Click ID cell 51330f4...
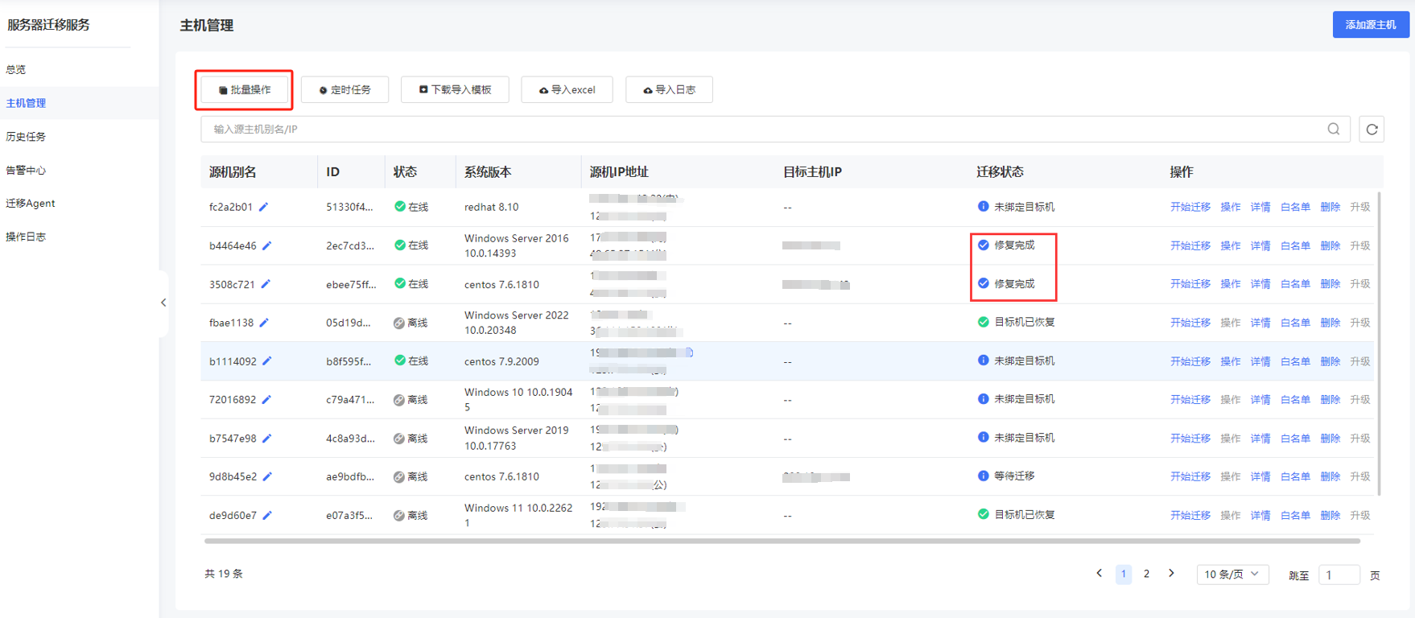Viewport: 1415px width, 618px height. click(x=349, y=207)
